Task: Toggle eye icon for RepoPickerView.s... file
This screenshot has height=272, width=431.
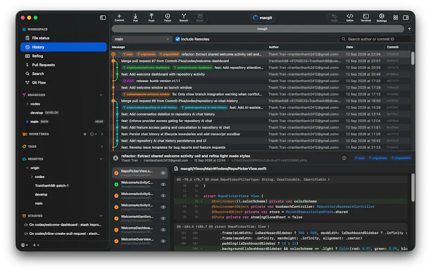Action: [x=163, y=173]
